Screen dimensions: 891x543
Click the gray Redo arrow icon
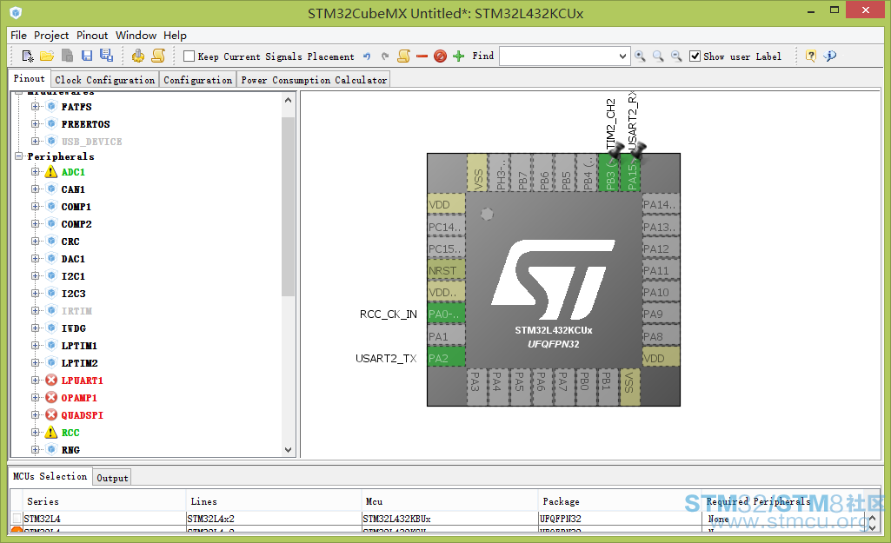[385, 56]
